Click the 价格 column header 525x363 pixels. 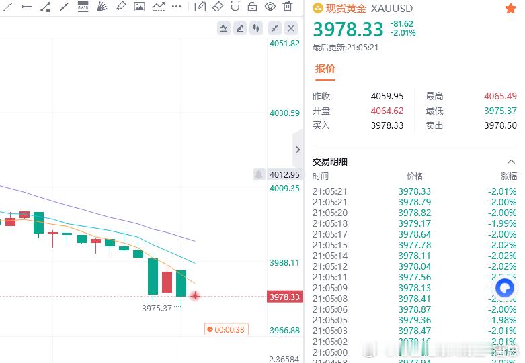pyautogui.click(x=415, y=176)
